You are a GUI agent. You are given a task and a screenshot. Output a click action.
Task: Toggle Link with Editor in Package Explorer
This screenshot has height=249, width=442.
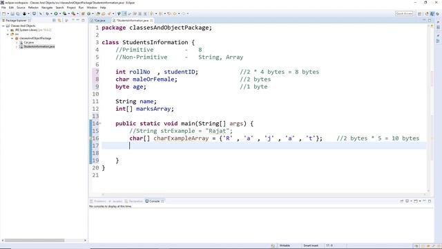pos(59,20)
